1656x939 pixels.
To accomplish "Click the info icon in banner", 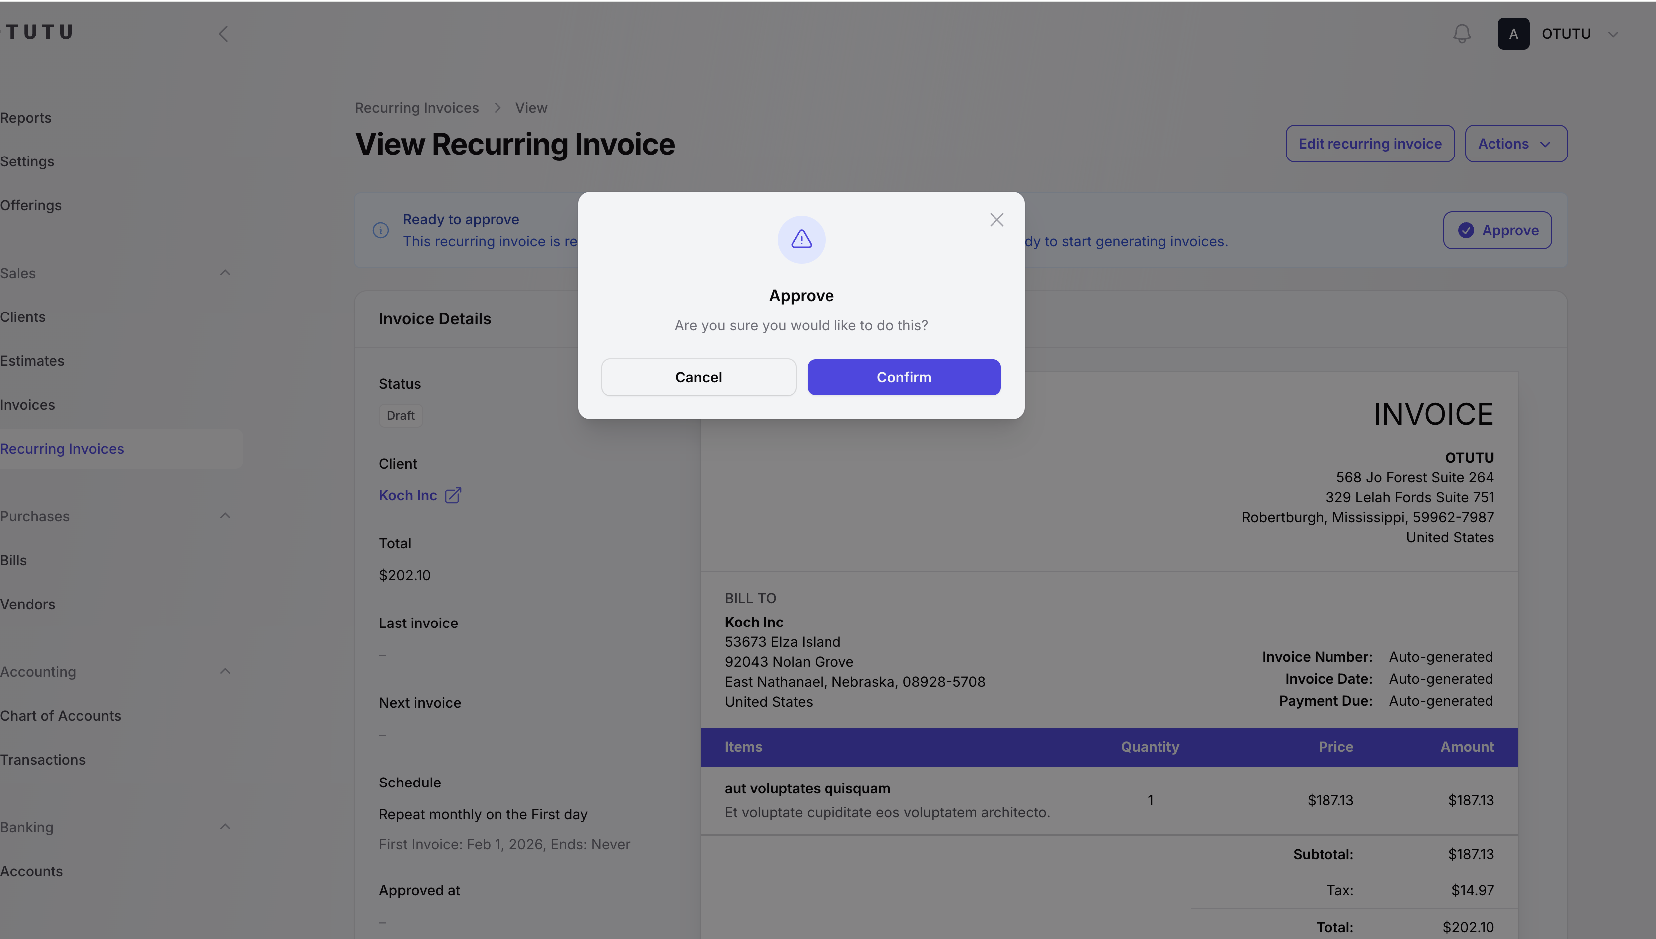I will 380,230.
